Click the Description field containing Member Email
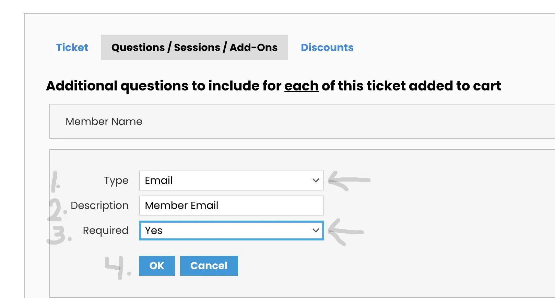 [x=231, y=206]
